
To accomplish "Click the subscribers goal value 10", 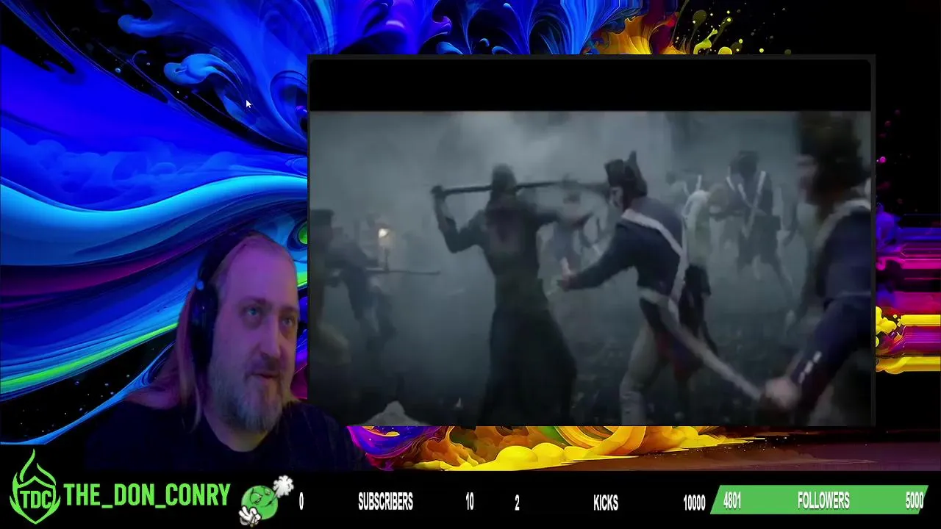I will pos(469,503).
